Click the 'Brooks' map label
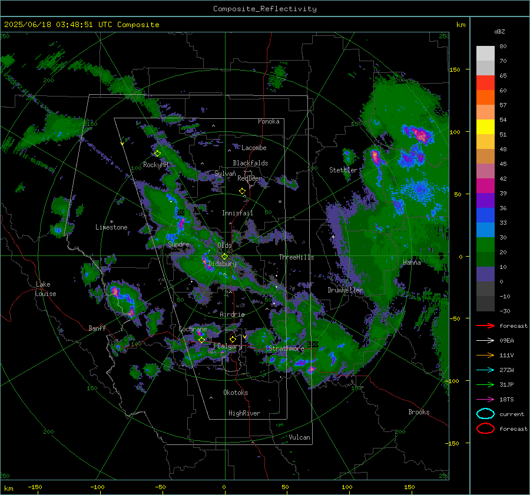 [419, 412]
